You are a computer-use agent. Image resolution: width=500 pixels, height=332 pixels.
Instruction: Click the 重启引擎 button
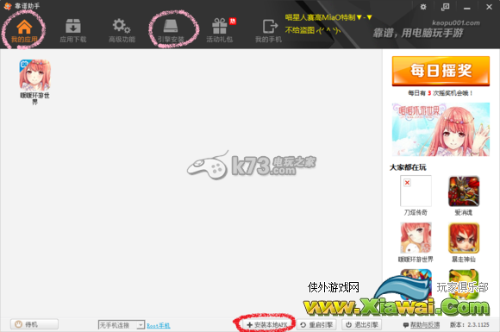tap(316, 324)
